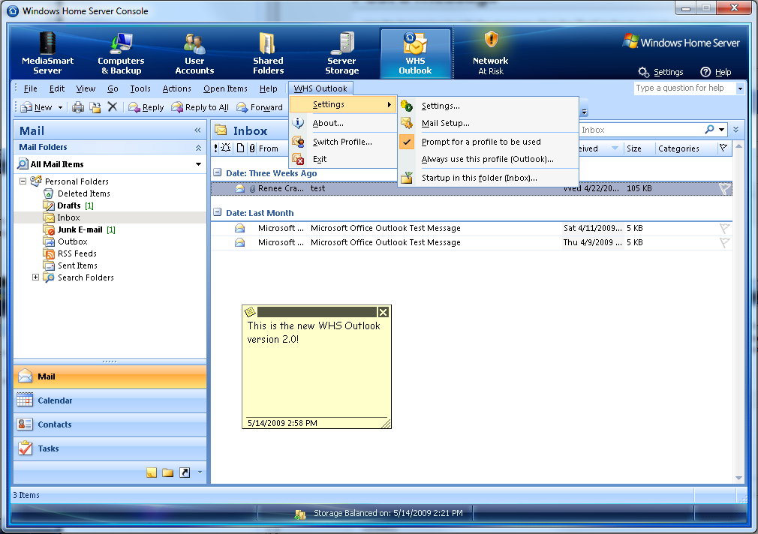The image size is (758, 534).
Task: Close the yellow sticky note
Action: point(383,312)
